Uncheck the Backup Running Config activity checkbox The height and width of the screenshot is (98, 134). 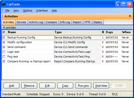[4, 37]
